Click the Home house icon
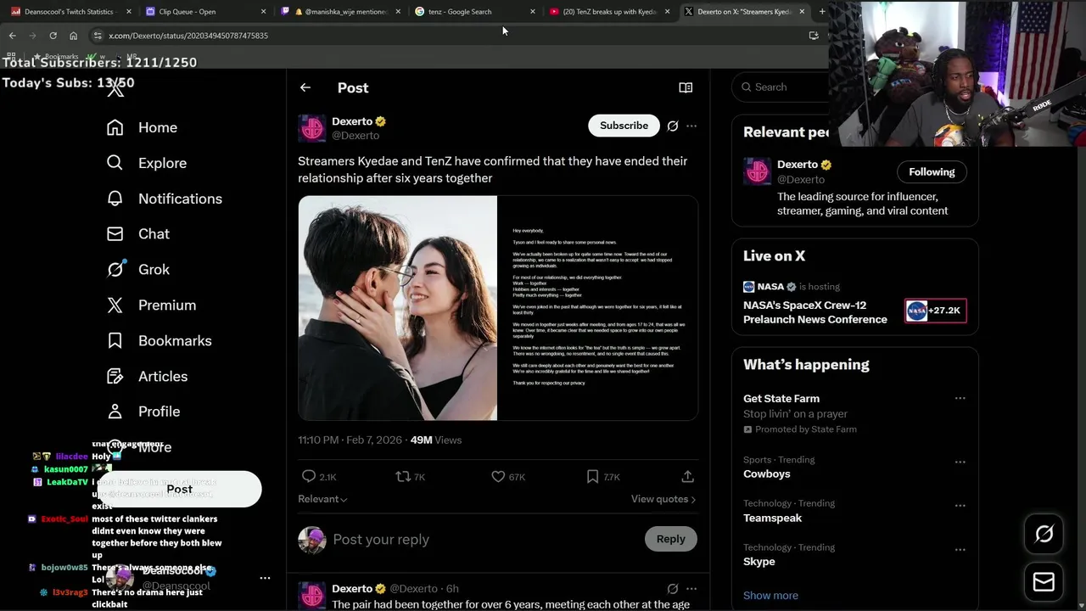Screen dimensions: 1086x611 pos(115,127)
